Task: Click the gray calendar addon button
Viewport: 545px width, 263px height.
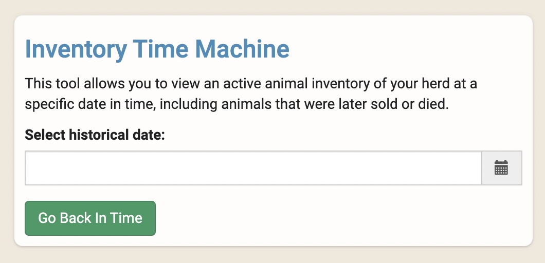Action: point(501,167)
